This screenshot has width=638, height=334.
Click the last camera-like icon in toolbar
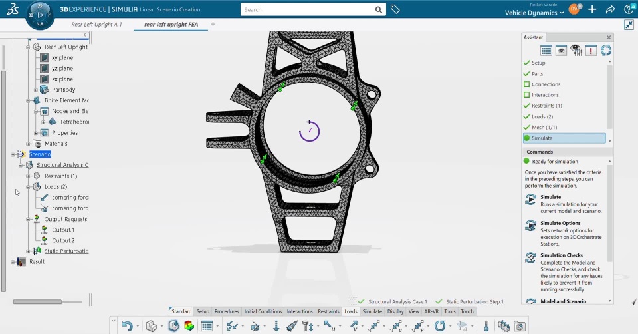(520, 326)
